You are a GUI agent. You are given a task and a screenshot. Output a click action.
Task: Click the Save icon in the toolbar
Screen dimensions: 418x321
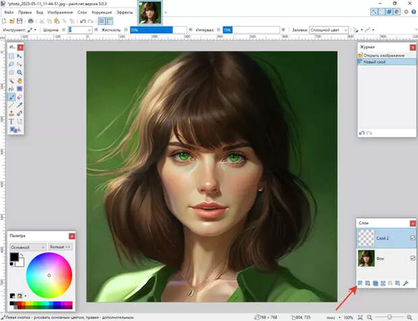[x=20, y=21]
